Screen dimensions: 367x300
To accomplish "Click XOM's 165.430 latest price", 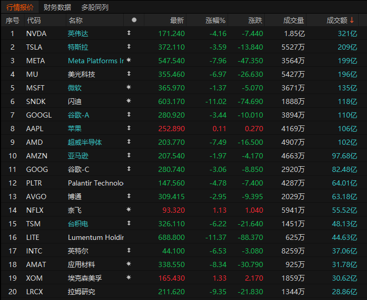I will click(x=172, y=278).
